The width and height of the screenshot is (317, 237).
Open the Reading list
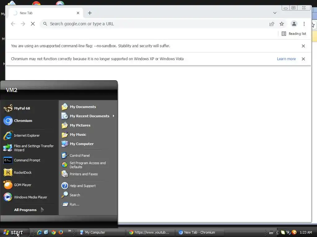pyautogui.click(x=294, y=34)
